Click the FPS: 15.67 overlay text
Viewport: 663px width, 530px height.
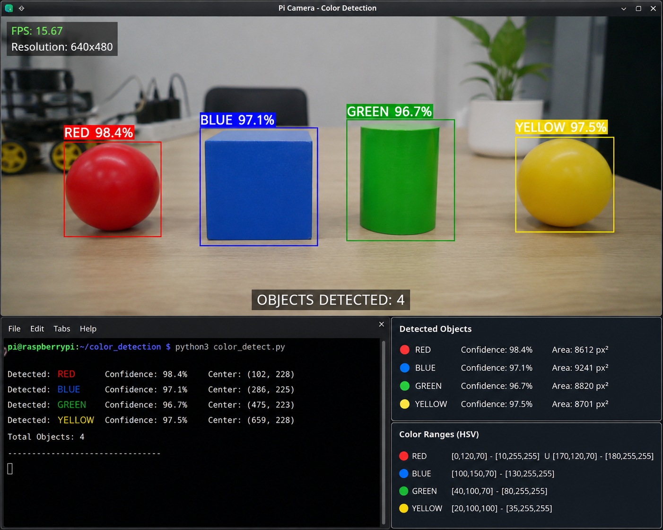click(37, 31)
